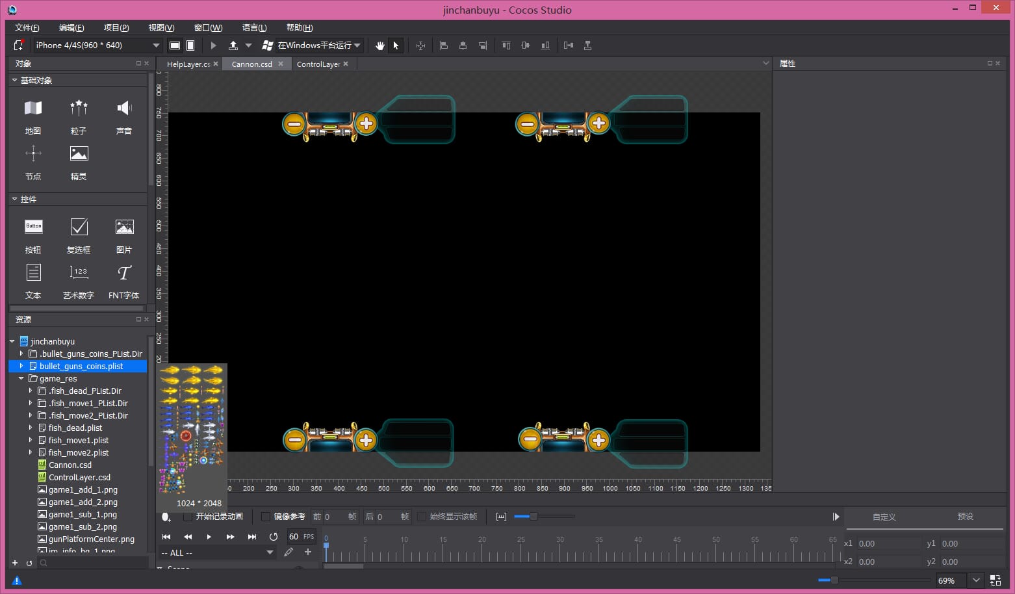Viewport: 1015px width, 594px height.
Task: Check the 始终显示该帧 option
Action: (422, 517)
